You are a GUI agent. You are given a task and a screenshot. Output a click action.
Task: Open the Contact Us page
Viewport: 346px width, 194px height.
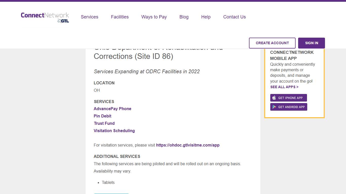(234, 17)
